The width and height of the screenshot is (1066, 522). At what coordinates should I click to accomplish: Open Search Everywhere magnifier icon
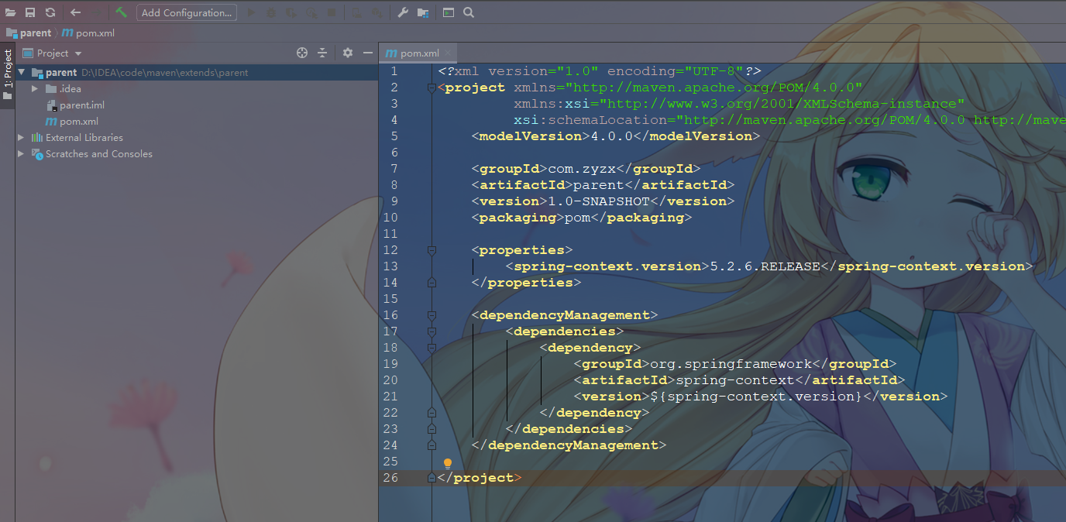click(469, 12)
